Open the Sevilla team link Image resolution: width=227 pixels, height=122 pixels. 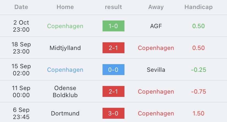click(156, 70)
